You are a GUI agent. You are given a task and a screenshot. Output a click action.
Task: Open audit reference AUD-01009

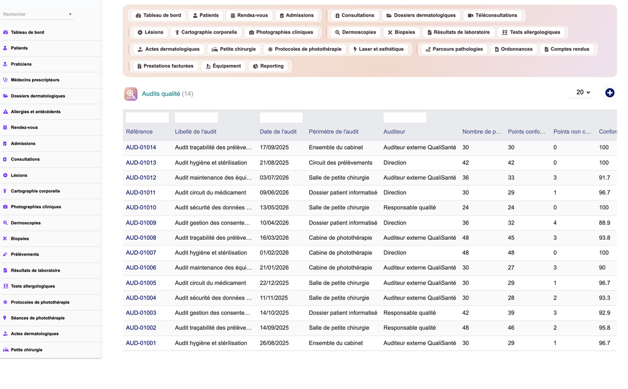[141, 223]
